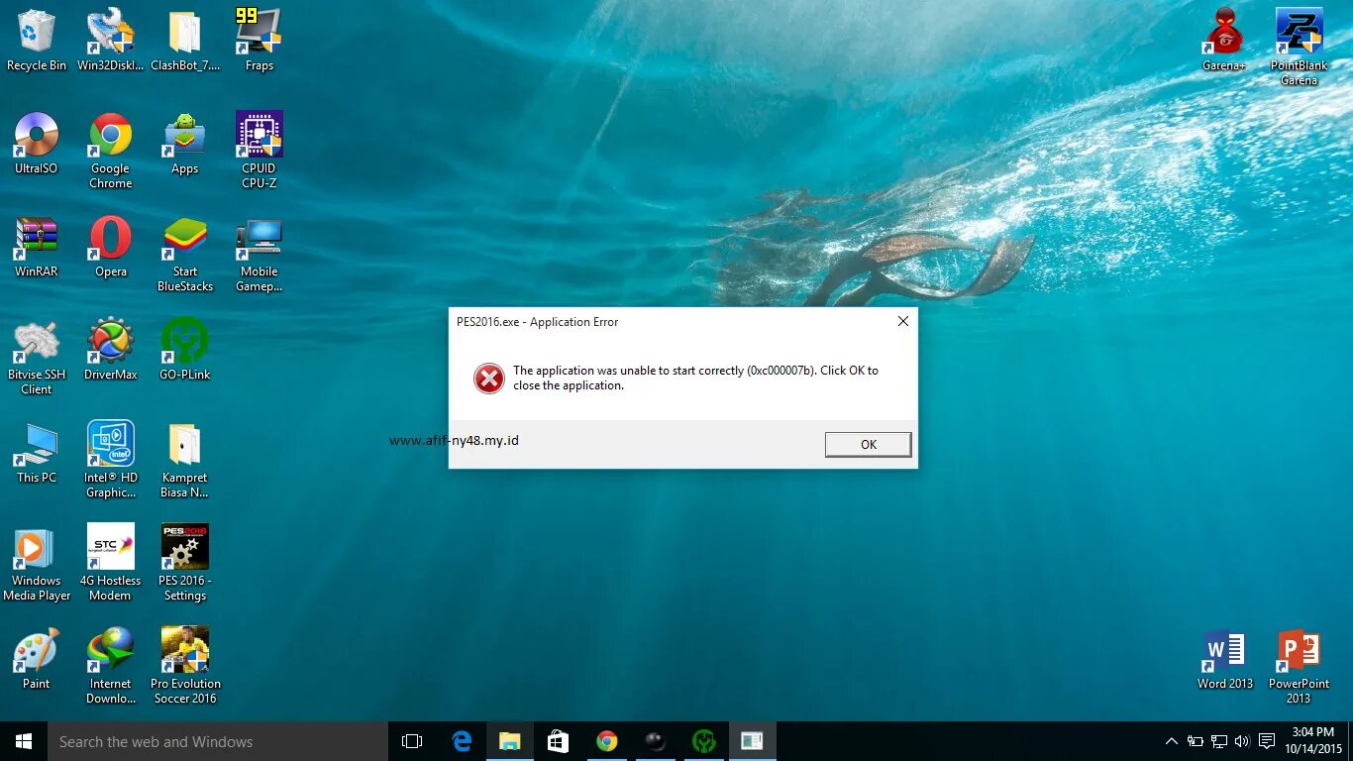This screenshot has height=761, width=1353.
Task: Select the GO-PLink desktop shortcut
Action: 185,350
